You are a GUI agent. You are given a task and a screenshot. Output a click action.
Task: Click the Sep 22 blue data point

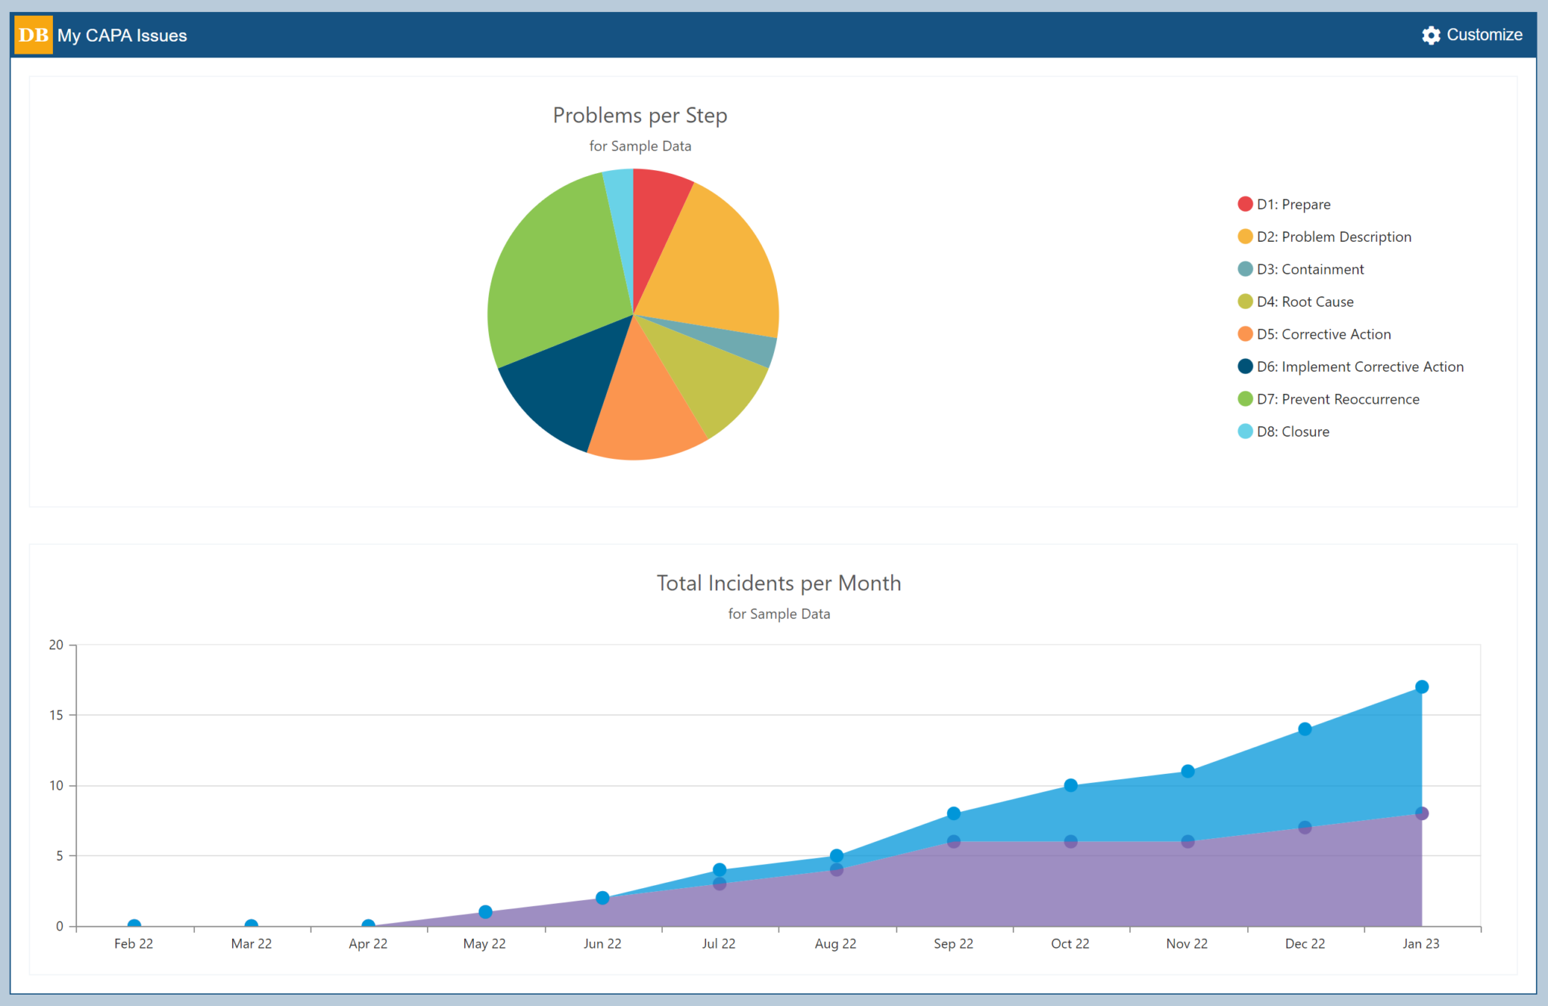(x=952, y=814)
